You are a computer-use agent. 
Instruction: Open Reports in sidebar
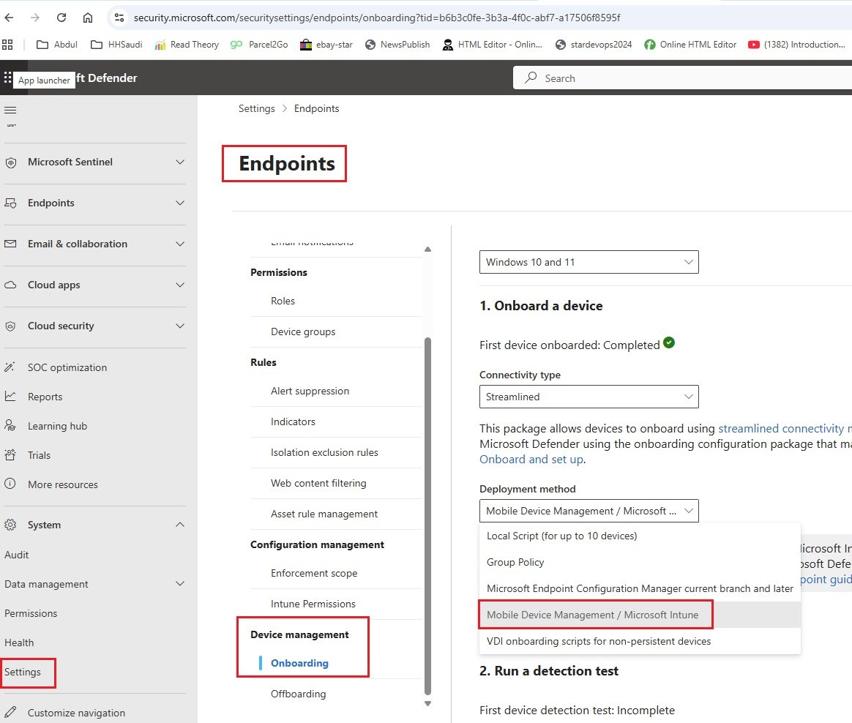45,397
